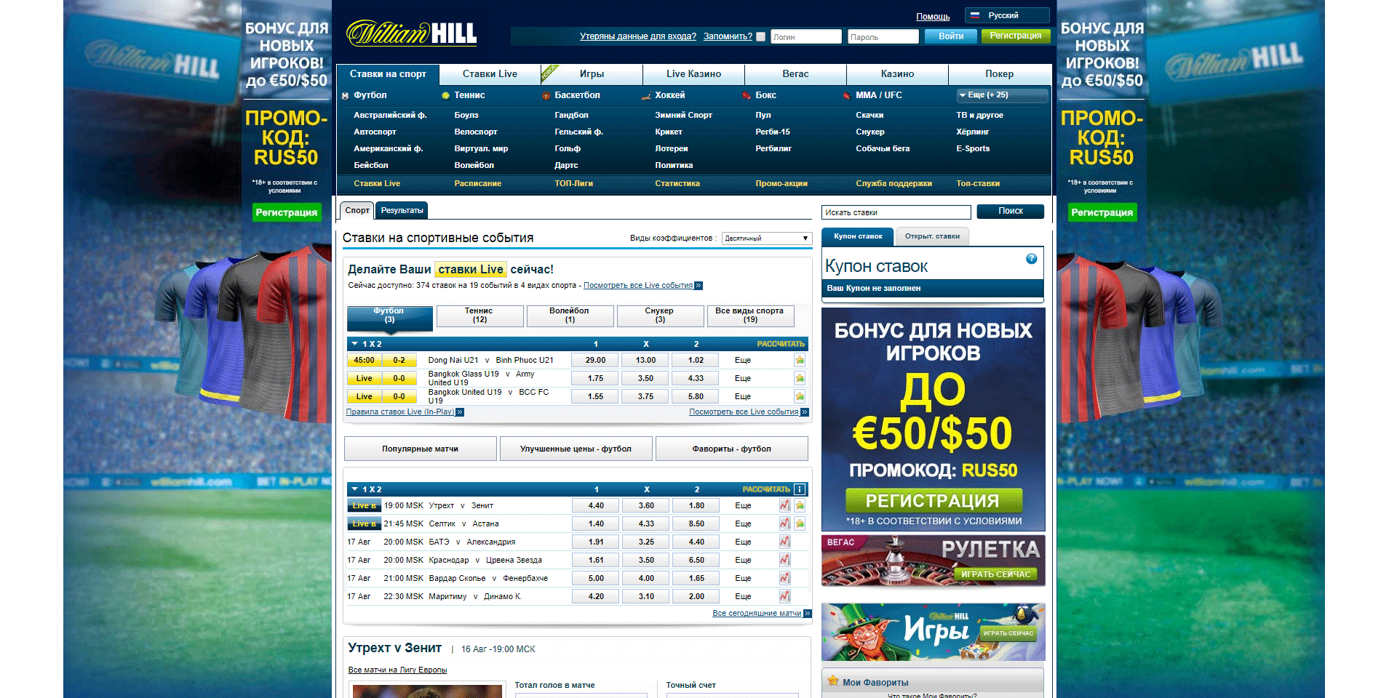Click the Утеряны данные для входа link
This screenshot has height=698, width=1389.
[x=638, y=36]
